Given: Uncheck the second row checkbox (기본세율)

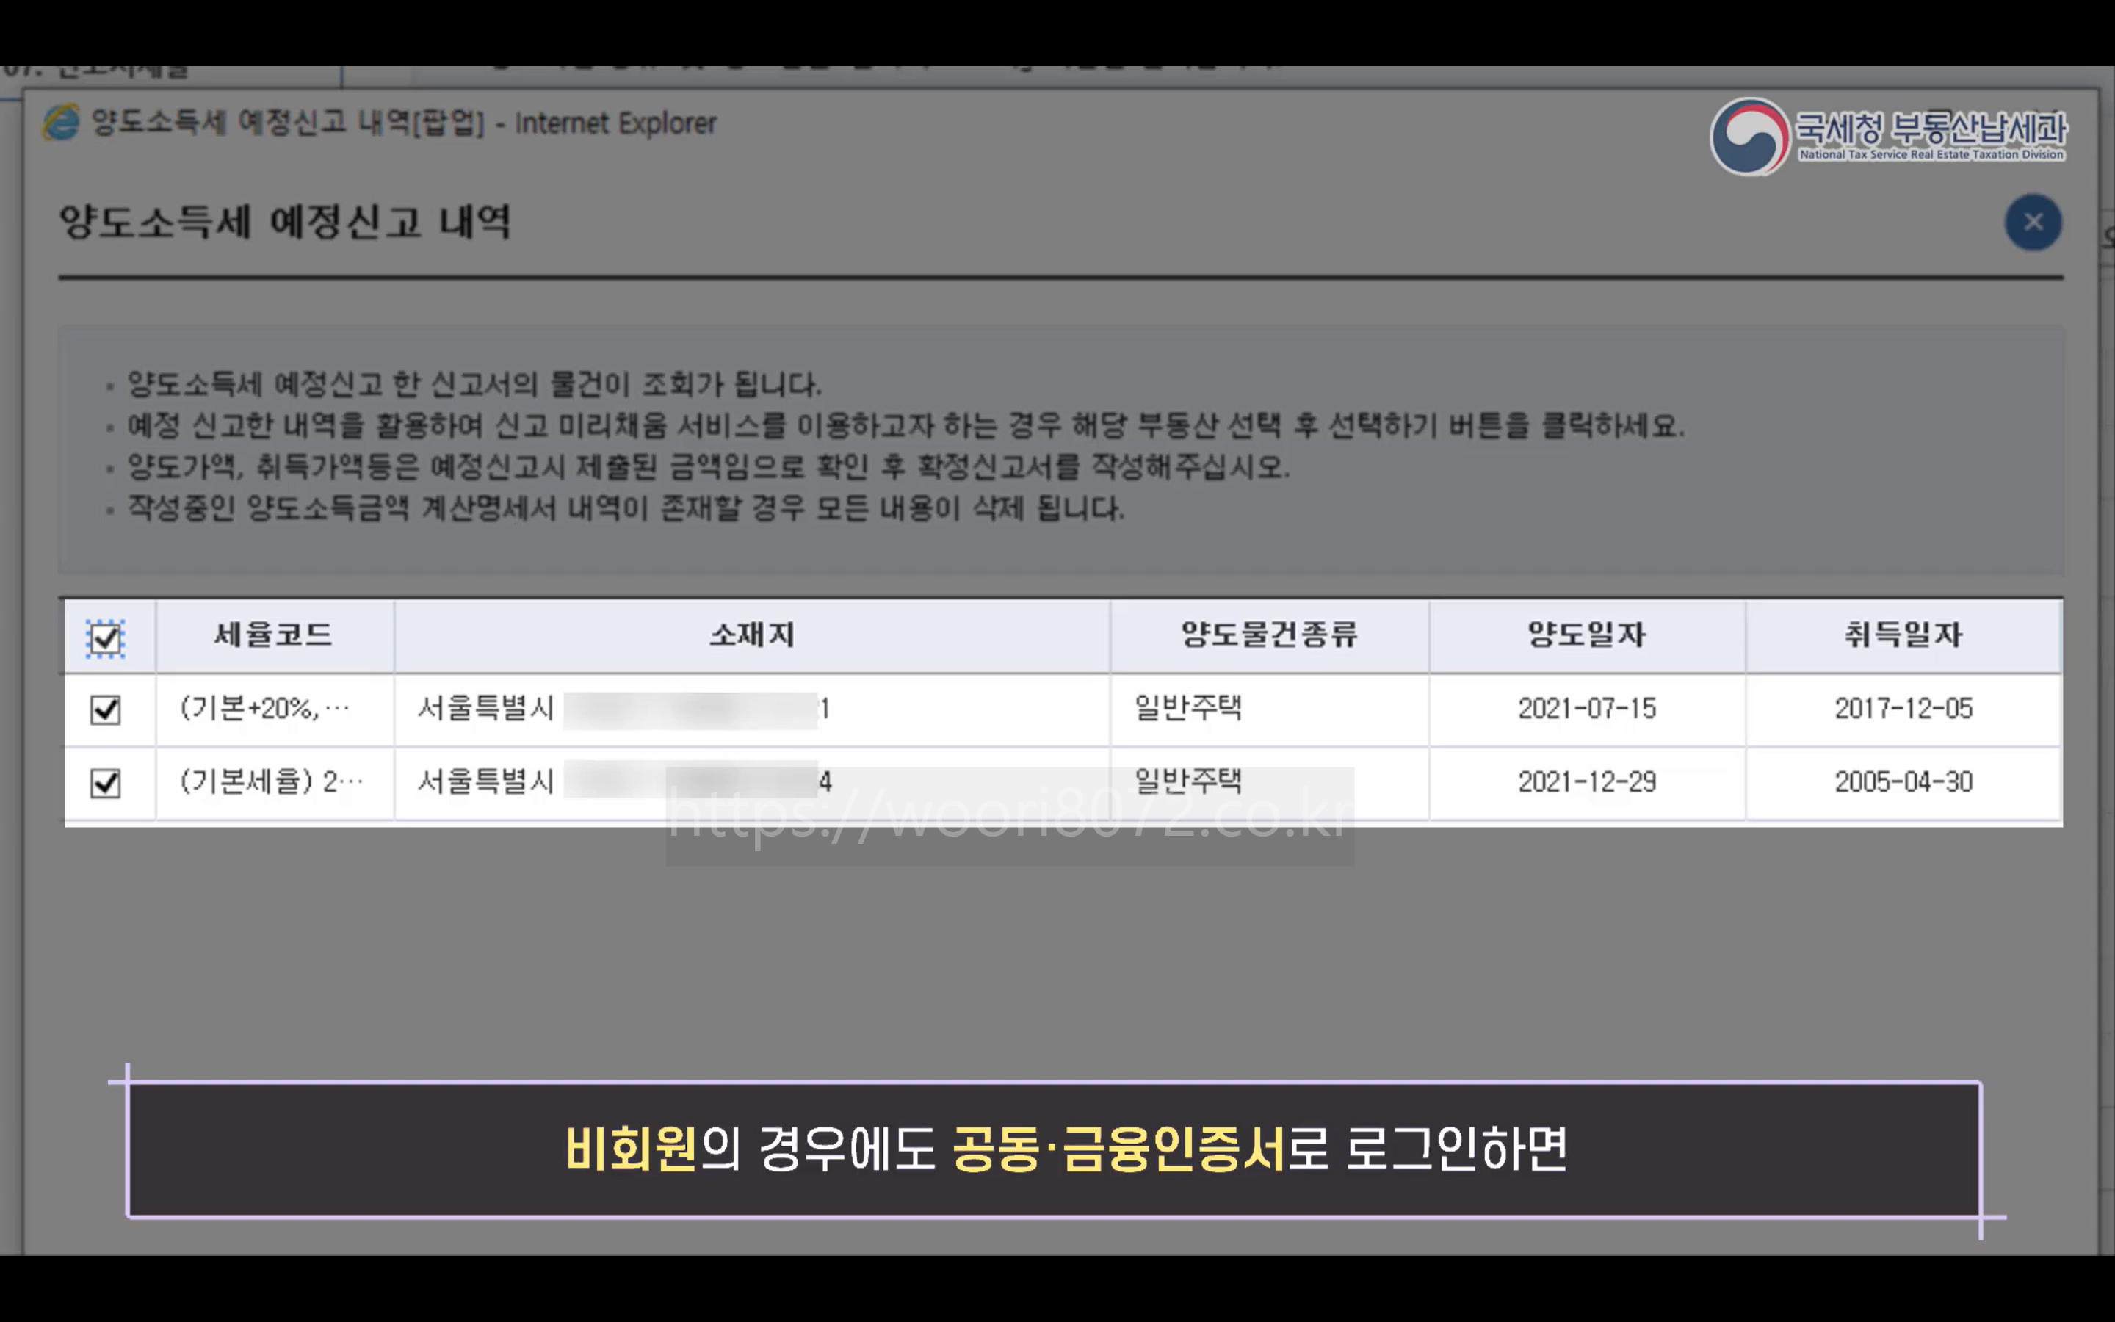Looking at the screenshot, I should coord(106,782).
